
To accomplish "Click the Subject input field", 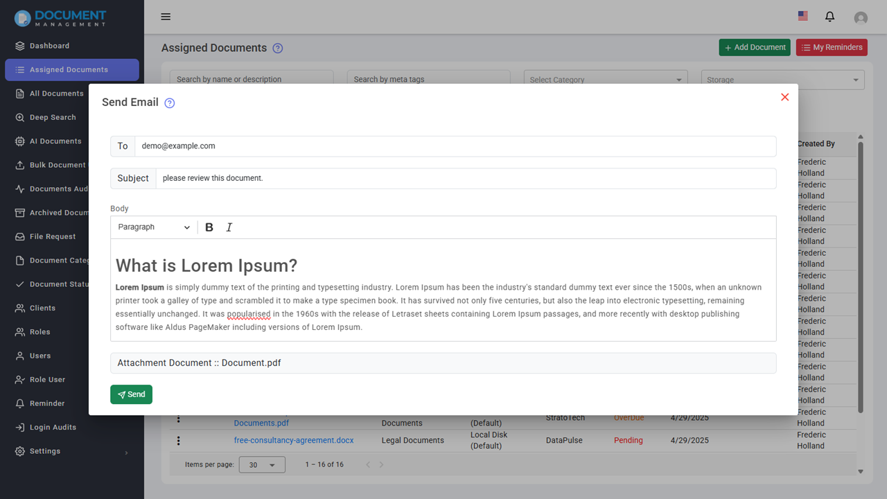I will (x=465, y=178).
